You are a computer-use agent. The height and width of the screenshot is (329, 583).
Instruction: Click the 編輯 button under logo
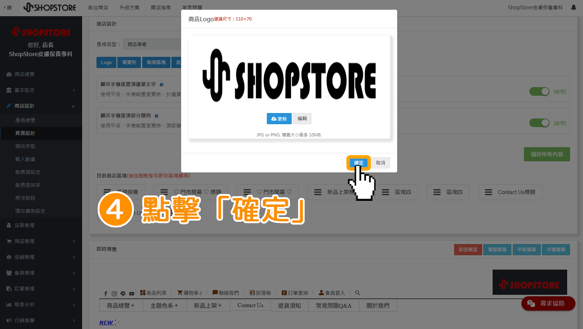click(302, 118)
